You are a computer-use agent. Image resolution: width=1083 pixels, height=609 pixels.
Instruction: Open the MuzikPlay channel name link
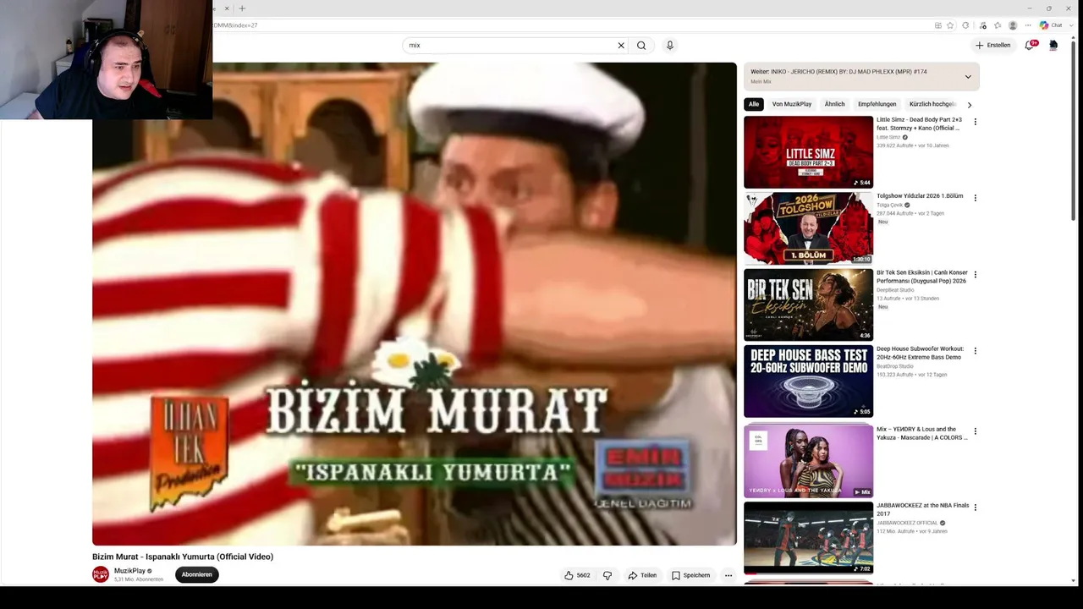[130, 571]
